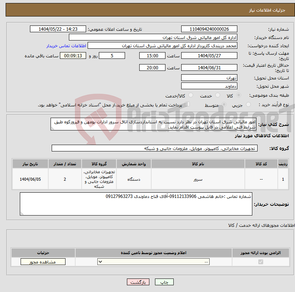Select the کالا radio button
The image size is (295, 292).
pos(238,95)
